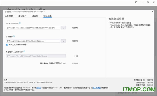The image size is (157, 96).
Task: Select the 安装位置 tab
Action: click(47, 16)
